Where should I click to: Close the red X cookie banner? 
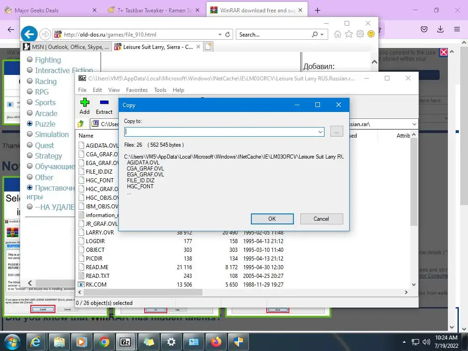click(444, 52)
